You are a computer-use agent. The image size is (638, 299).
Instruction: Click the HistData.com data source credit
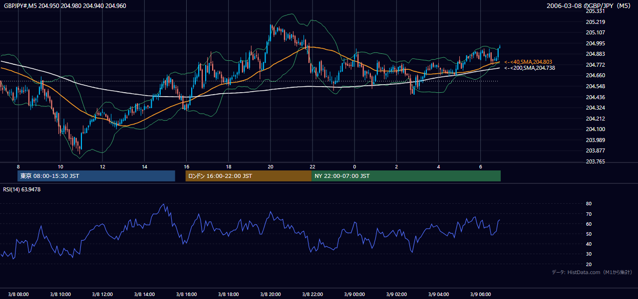click(592, 272)
